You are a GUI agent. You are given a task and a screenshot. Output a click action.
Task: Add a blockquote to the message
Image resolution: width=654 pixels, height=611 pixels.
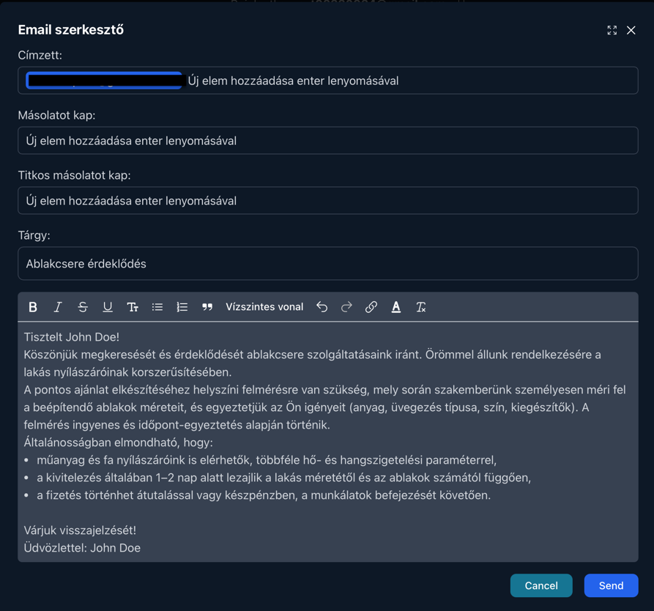pyautogui.click(x=207, y=307)
